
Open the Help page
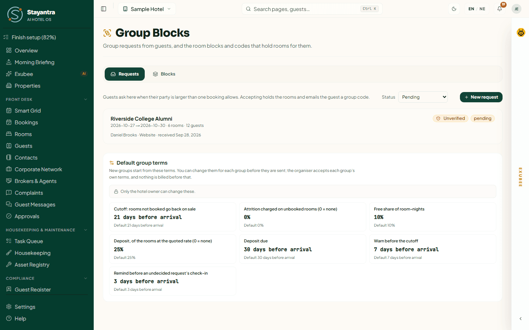click(x=47, y=319)
